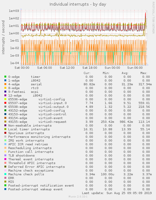This screenshot has height=200, width=156.
Task: Click the orange 4-edge serial color swatch
Action: 5,84
